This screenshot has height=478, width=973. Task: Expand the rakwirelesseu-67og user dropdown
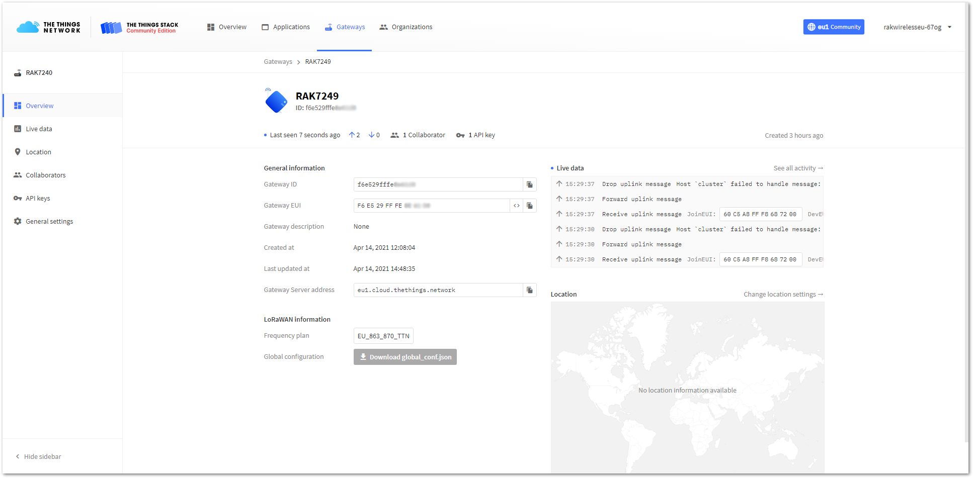918,27
